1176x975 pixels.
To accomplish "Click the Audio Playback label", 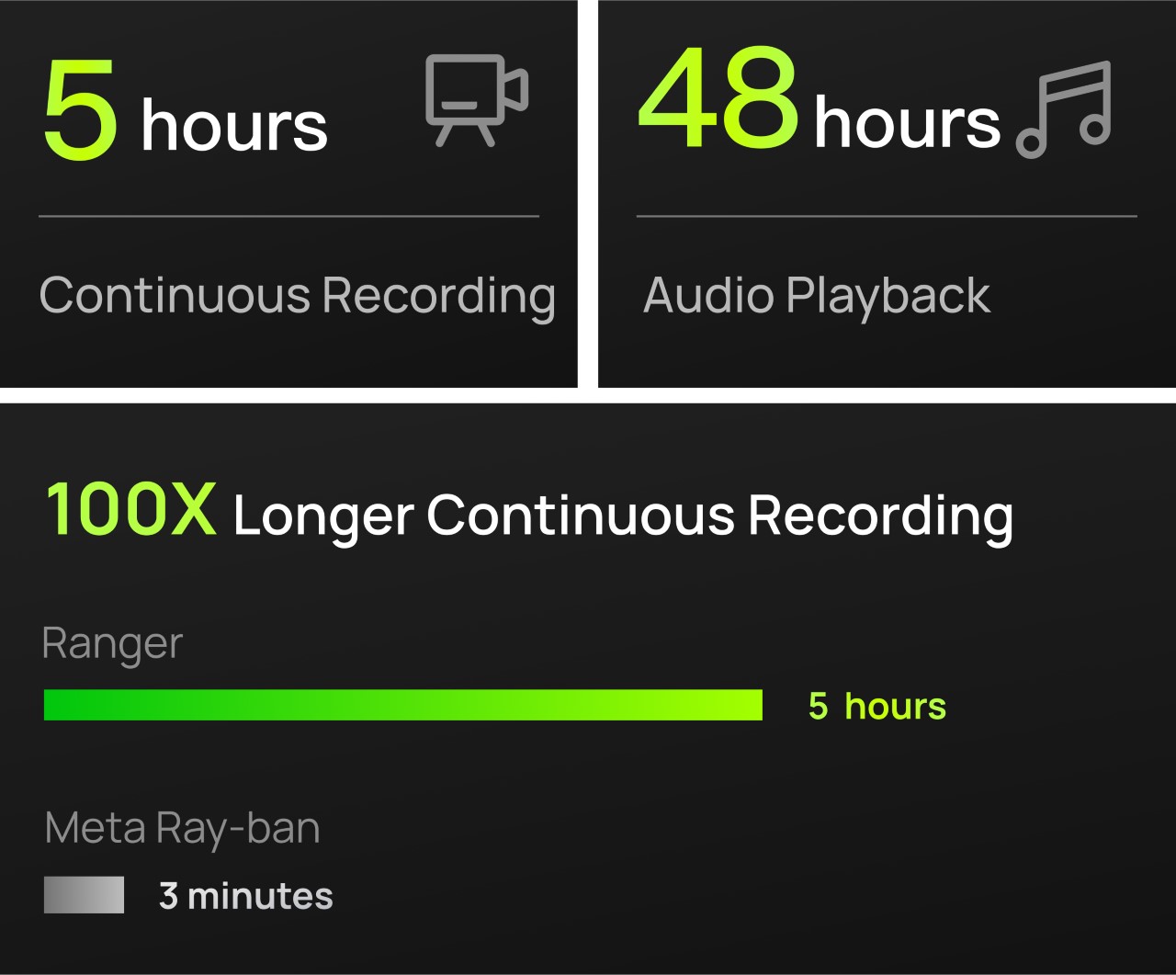I will click(817, 296).
